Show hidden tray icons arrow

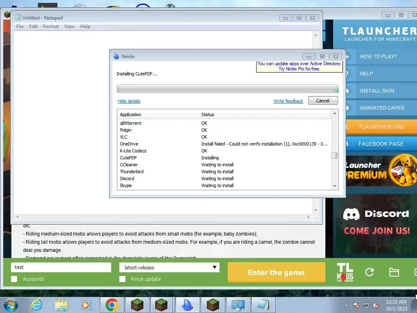(346, 305)
